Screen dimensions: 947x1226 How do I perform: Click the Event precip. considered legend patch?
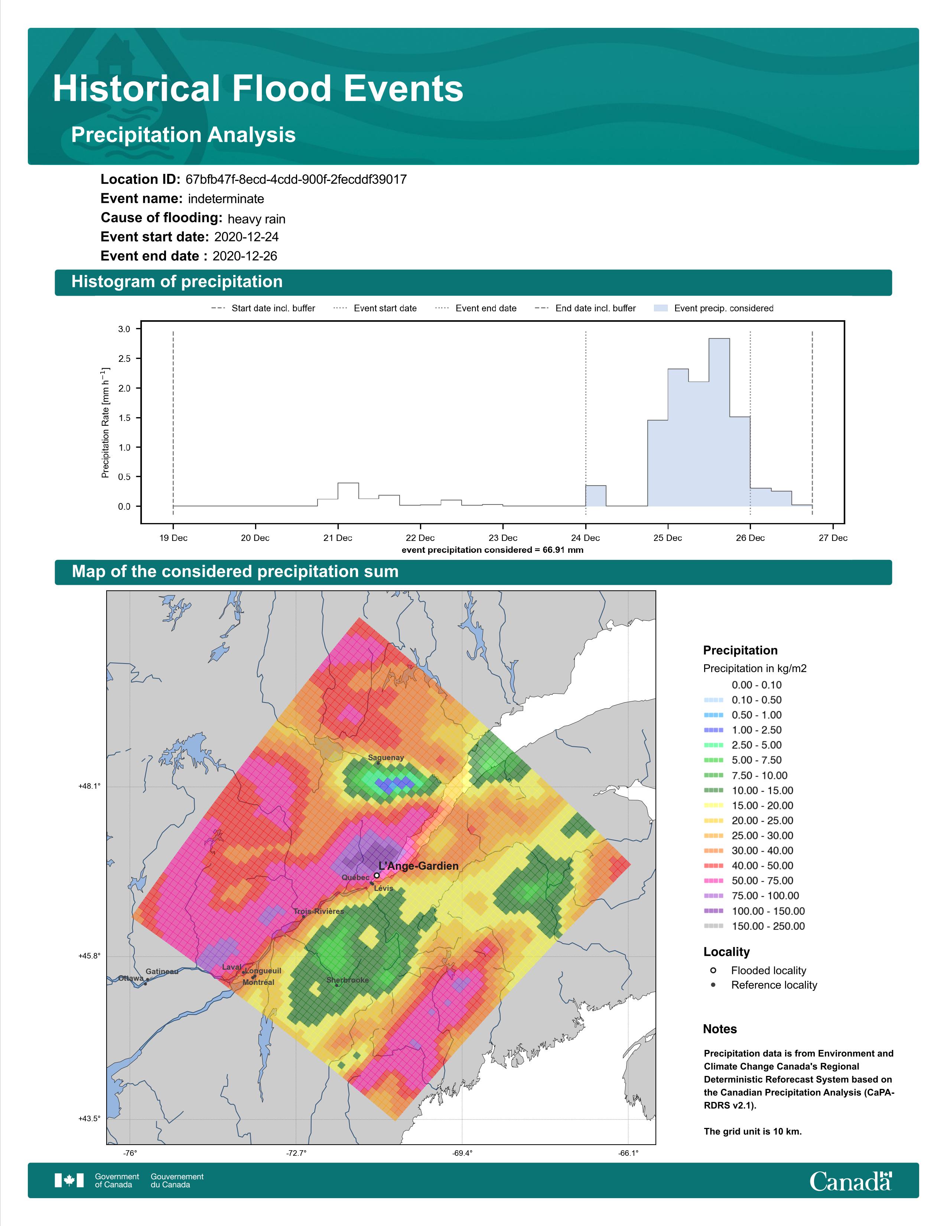(x=661, y=308)
